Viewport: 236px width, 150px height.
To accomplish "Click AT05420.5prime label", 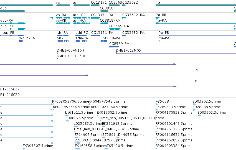I will [119, 146].
